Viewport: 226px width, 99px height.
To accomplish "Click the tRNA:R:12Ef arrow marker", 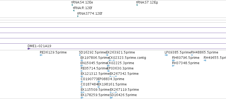I will 74,11.
